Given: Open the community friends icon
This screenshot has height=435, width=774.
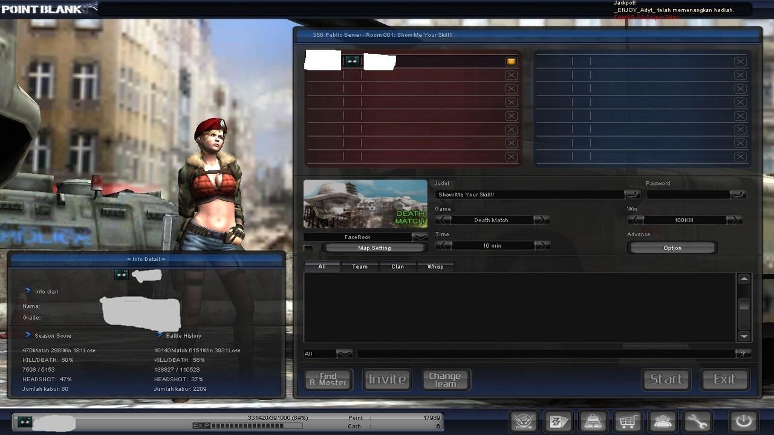Looking at the screenshot, I should tap(662, 421).
